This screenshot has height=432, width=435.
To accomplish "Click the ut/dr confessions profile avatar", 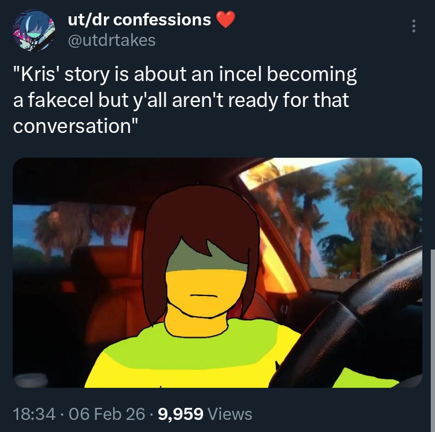I will (34, 30).
